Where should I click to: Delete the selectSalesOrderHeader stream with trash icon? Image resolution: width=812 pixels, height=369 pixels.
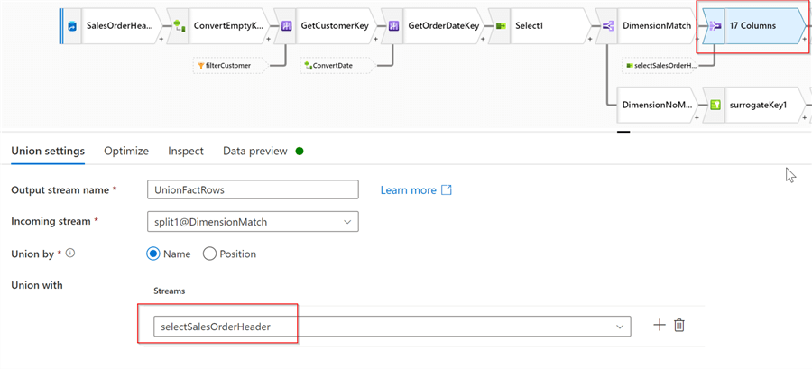coord(678,325)
